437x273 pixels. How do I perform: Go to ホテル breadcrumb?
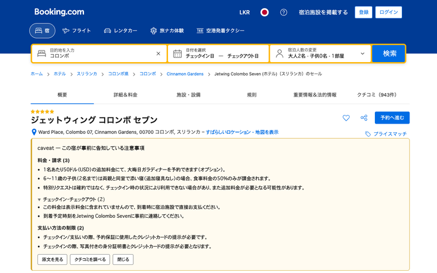coord(60,74)
